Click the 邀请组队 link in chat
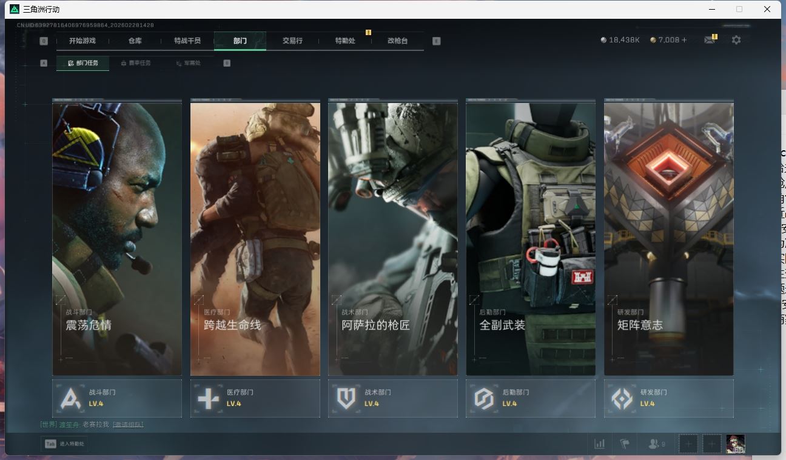Screen dimensions: 786x460 coord(128,424)
